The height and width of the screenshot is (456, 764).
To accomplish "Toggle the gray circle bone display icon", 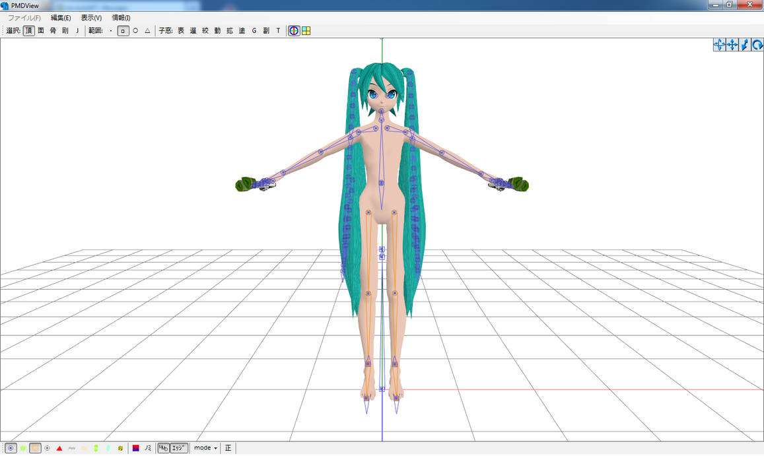I will 48,448.
